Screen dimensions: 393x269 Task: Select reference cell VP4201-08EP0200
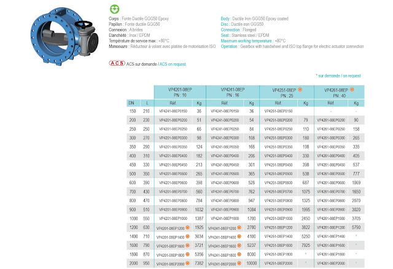(x=173, y=120)
